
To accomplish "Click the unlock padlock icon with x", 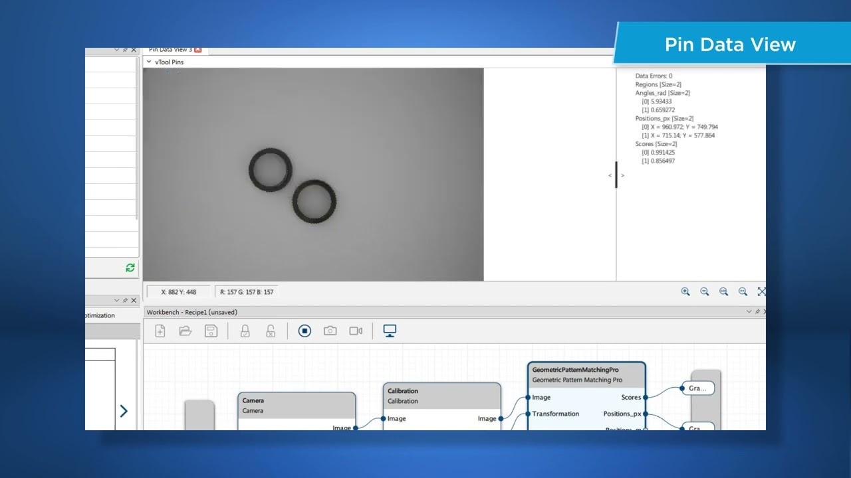I will [271, 331].
